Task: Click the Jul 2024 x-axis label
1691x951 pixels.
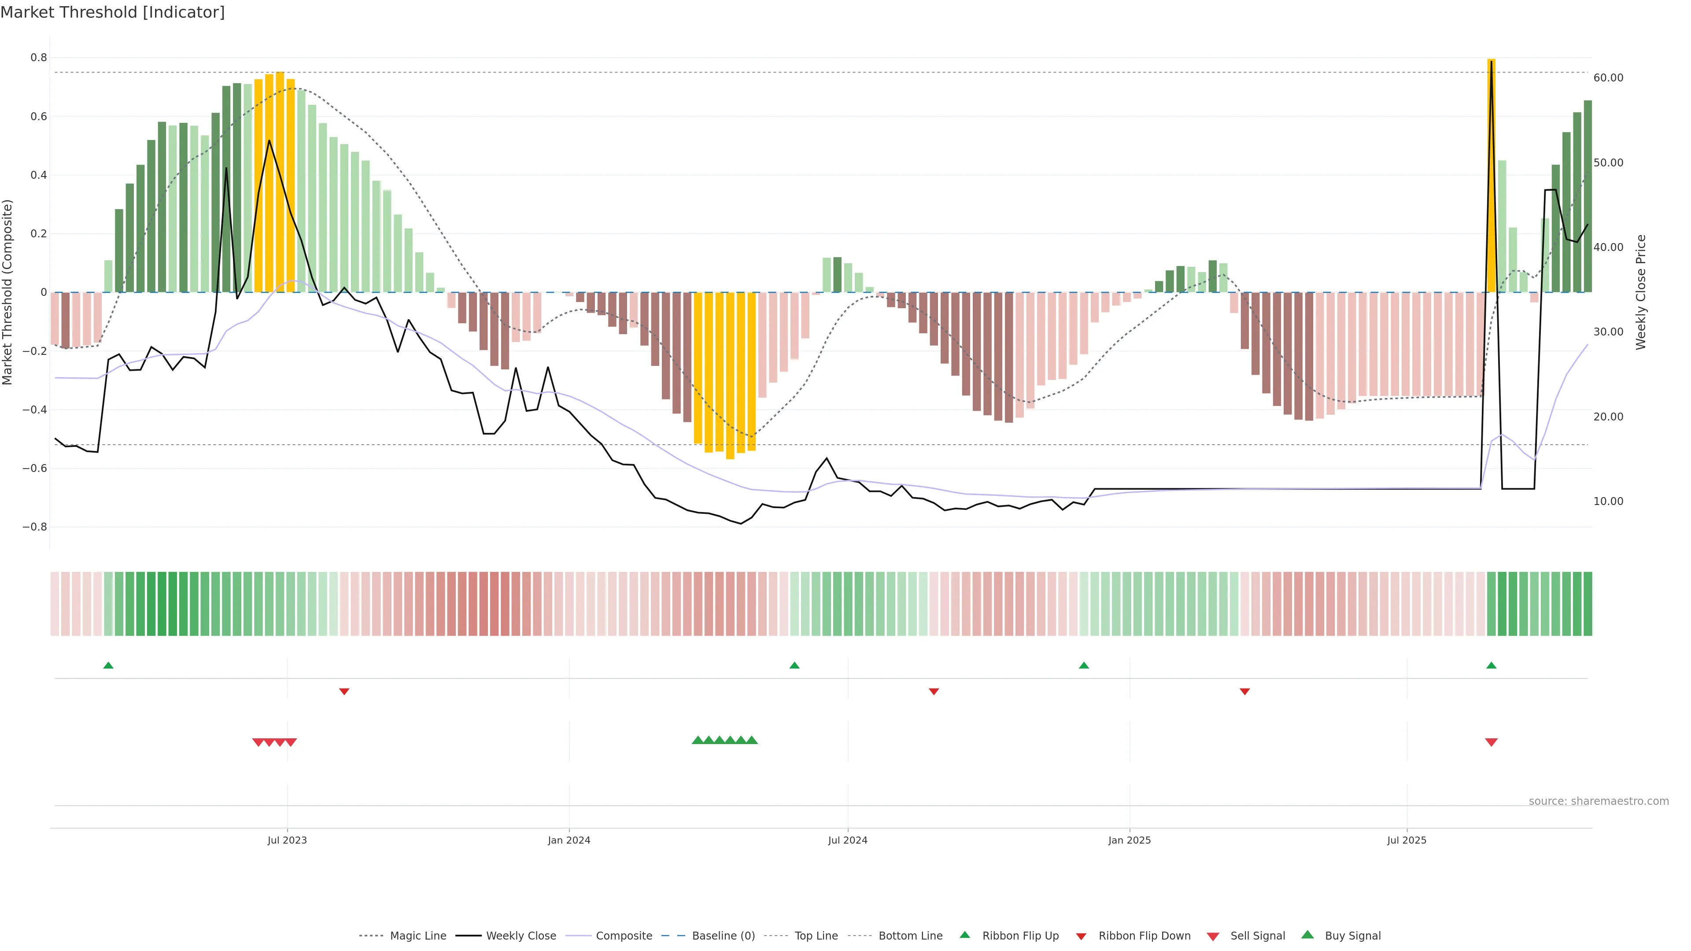Action: tap(847, 840)
